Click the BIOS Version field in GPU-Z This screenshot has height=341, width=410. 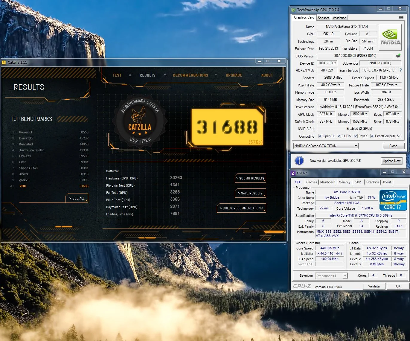point(355,56)
